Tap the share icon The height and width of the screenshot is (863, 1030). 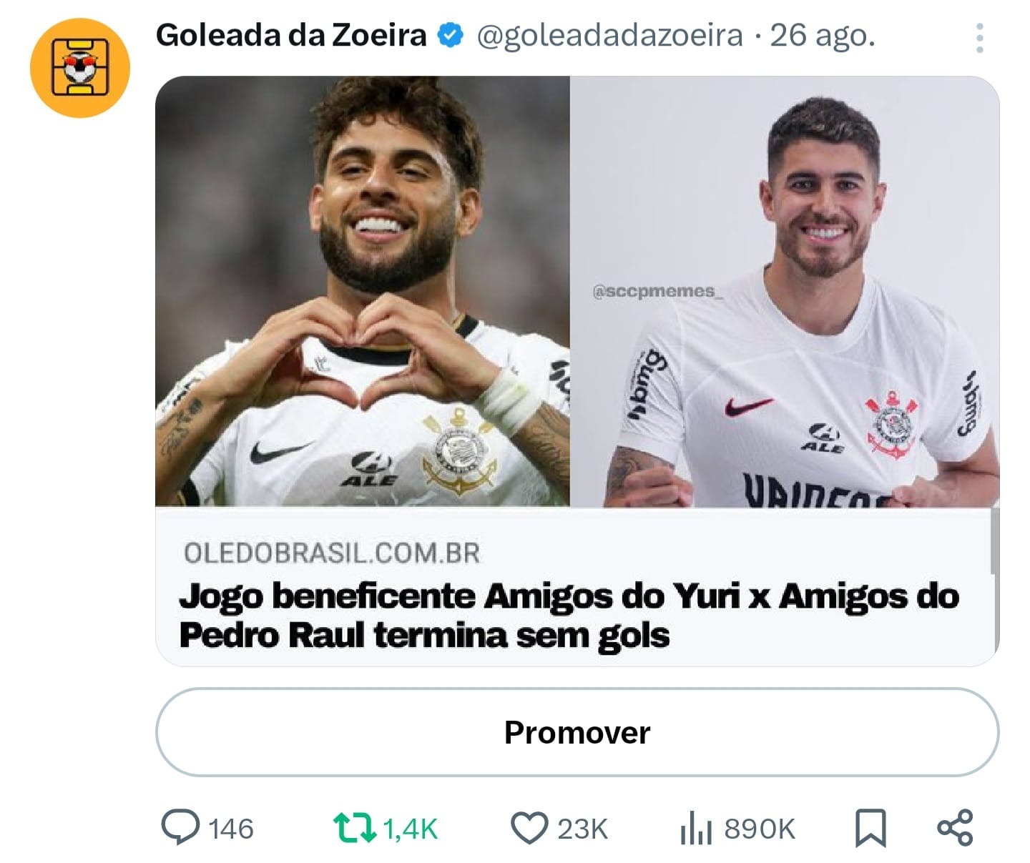956,827
